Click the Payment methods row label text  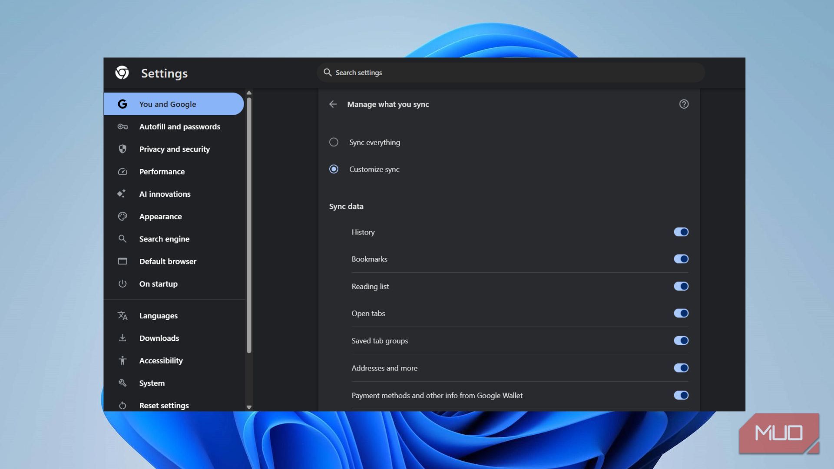(x=437, y=395)
